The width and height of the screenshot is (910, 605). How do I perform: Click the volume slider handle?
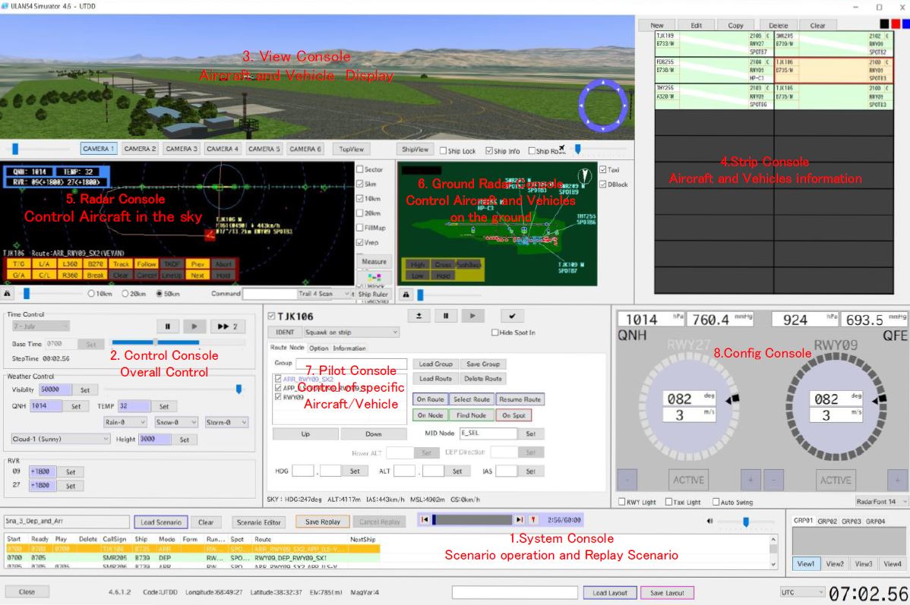(746, 521)
